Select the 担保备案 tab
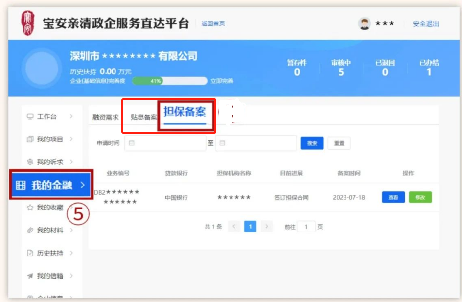 point(185,112)
